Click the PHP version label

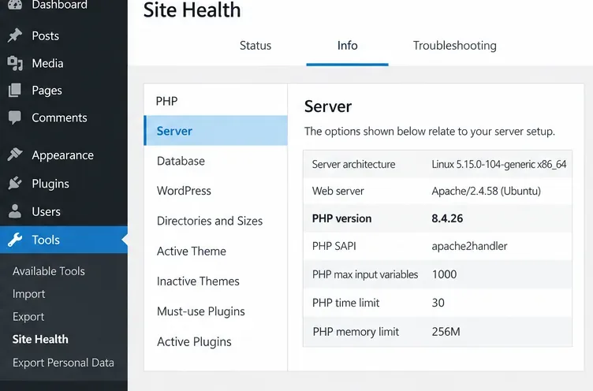(x=342, y=218)
